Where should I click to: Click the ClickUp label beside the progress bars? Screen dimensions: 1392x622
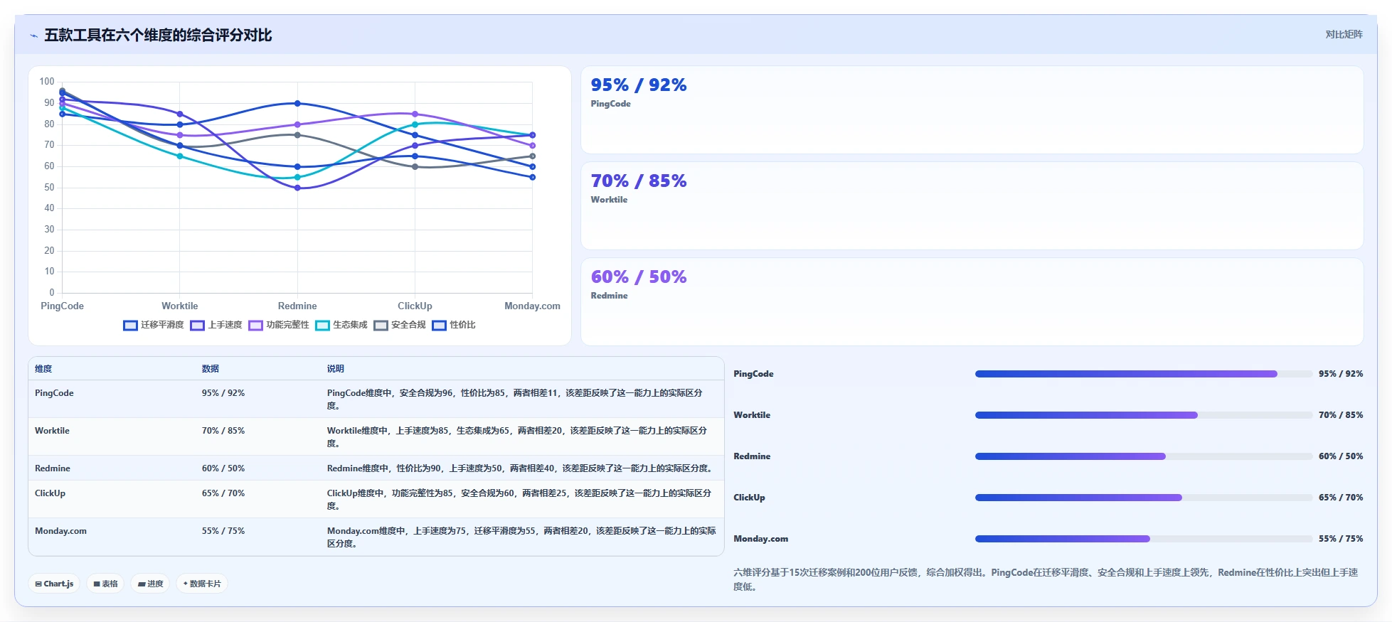(749, 498)
